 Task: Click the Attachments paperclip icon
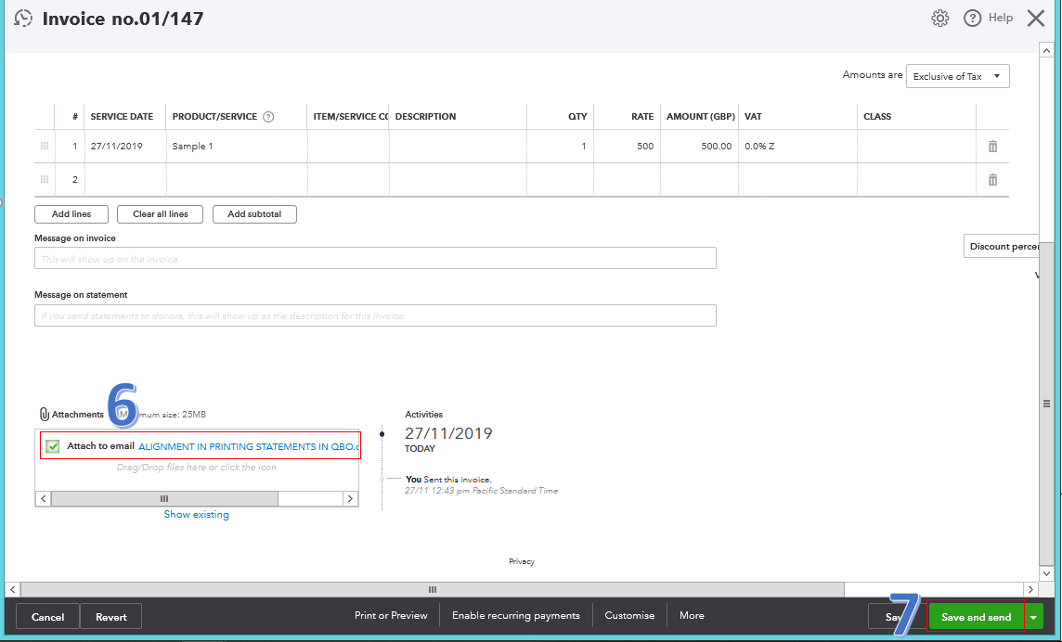point(44,414)
